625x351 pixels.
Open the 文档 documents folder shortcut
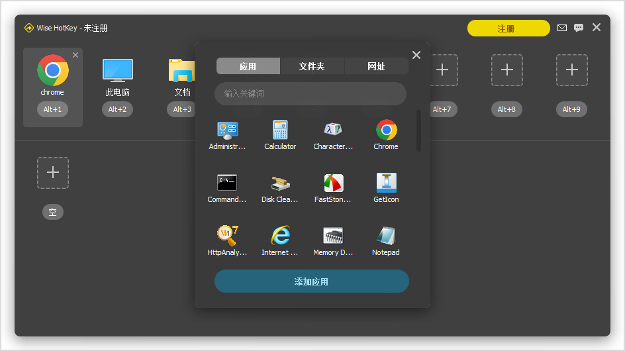(182, 70)
